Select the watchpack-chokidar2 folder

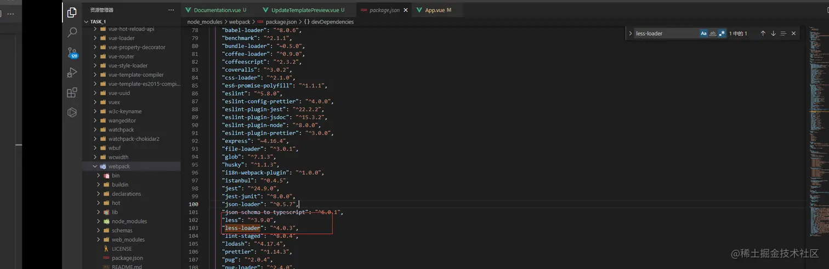132,139
